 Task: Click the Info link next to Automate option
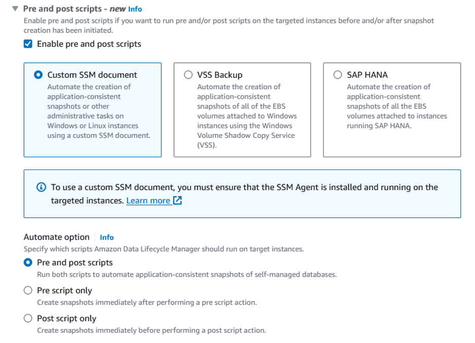pos(107,237)
